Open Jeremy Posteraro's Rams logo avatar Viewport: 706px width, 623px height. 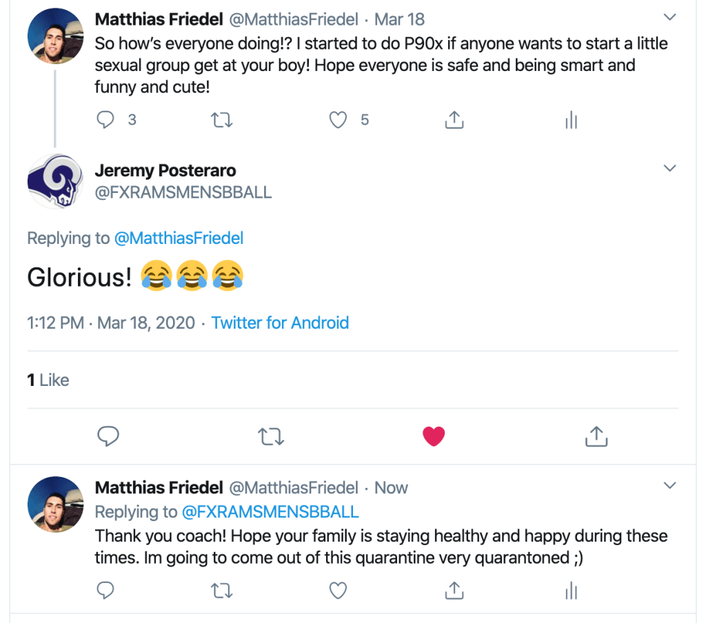55,181
